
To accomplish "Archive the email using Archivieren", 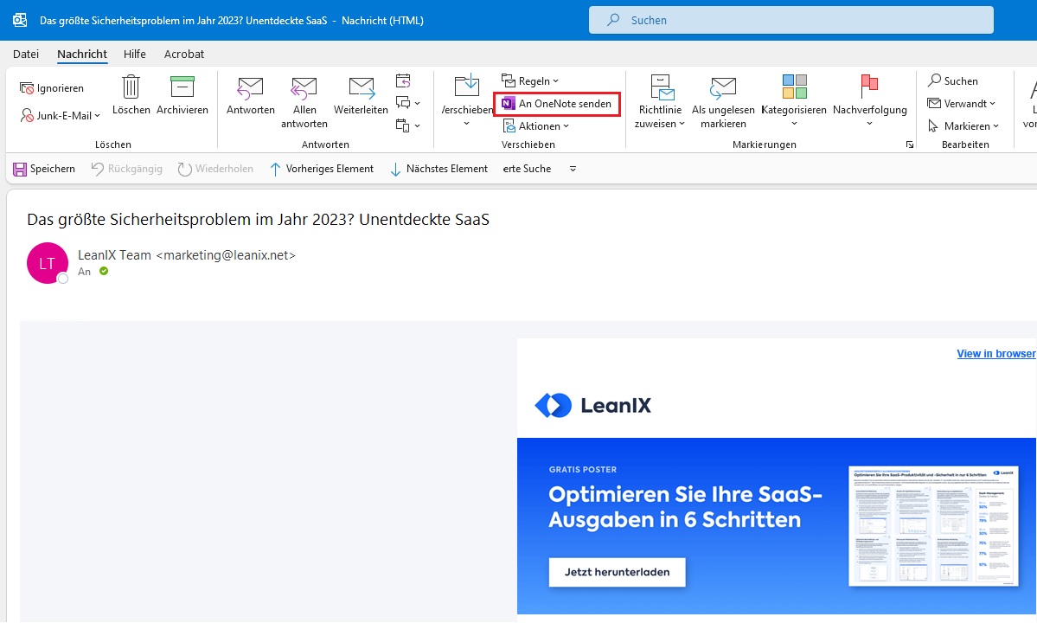I will tap(182, 94).
